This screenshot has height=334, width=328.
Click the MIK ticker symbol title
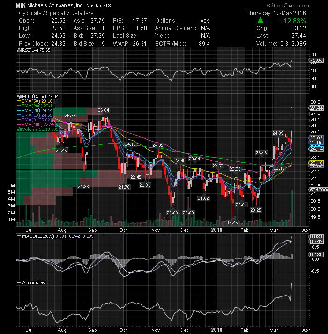[x=21, y=6]
